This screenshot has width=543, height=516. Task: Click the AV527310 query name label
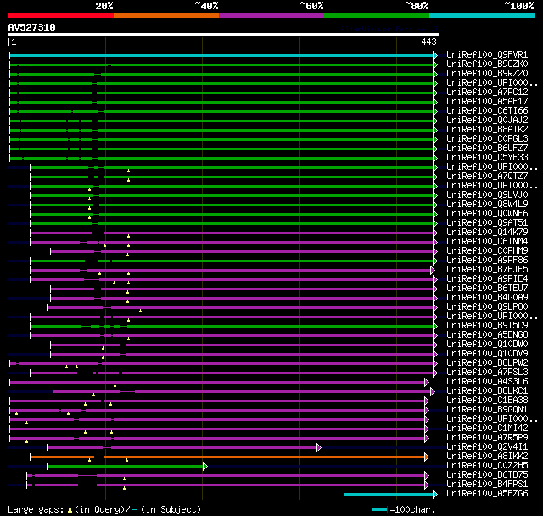32,27
